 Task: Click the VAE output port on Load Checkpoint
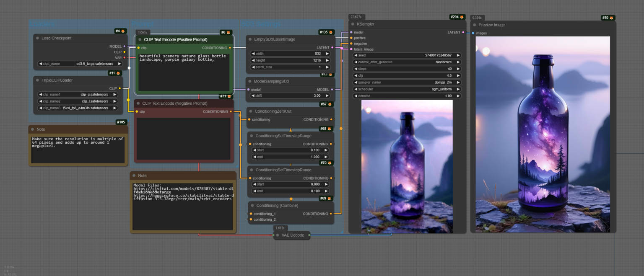[125, 57]
